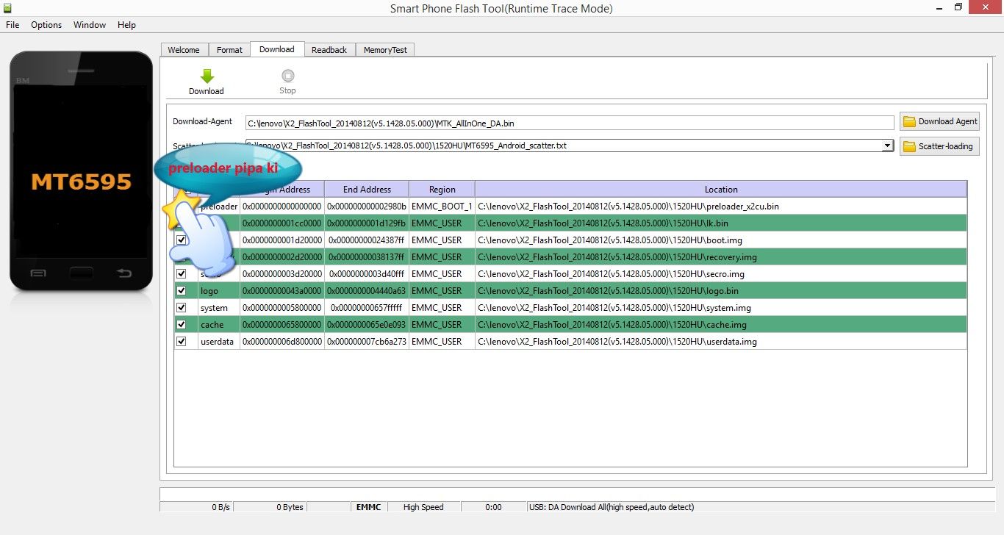Click the cache.img location cell

pos(721,324)
